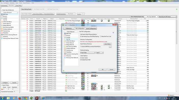Sort sidebar by Poker Network header arrow
Viewport: 179px width, 100px height.
(x=17, y=12)
